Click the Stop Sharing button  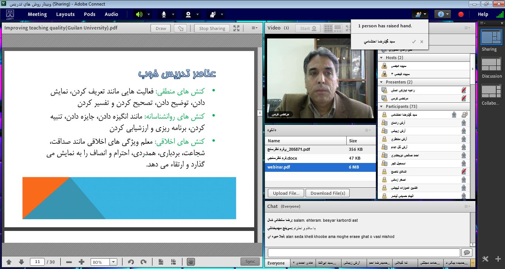[212, 28]
